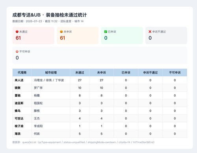Click 可吉达 row 未申诉 value 4

[x=101, y=118]
